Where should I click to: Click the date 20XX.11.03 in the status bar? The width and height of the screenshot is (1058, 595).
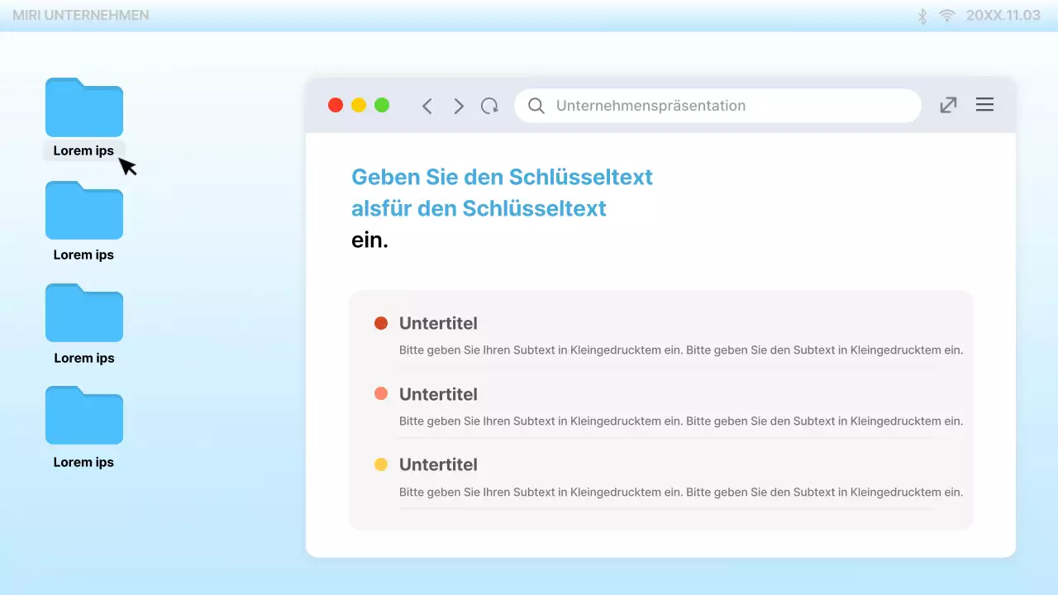pyautogui.click(x=1003, y=15)
